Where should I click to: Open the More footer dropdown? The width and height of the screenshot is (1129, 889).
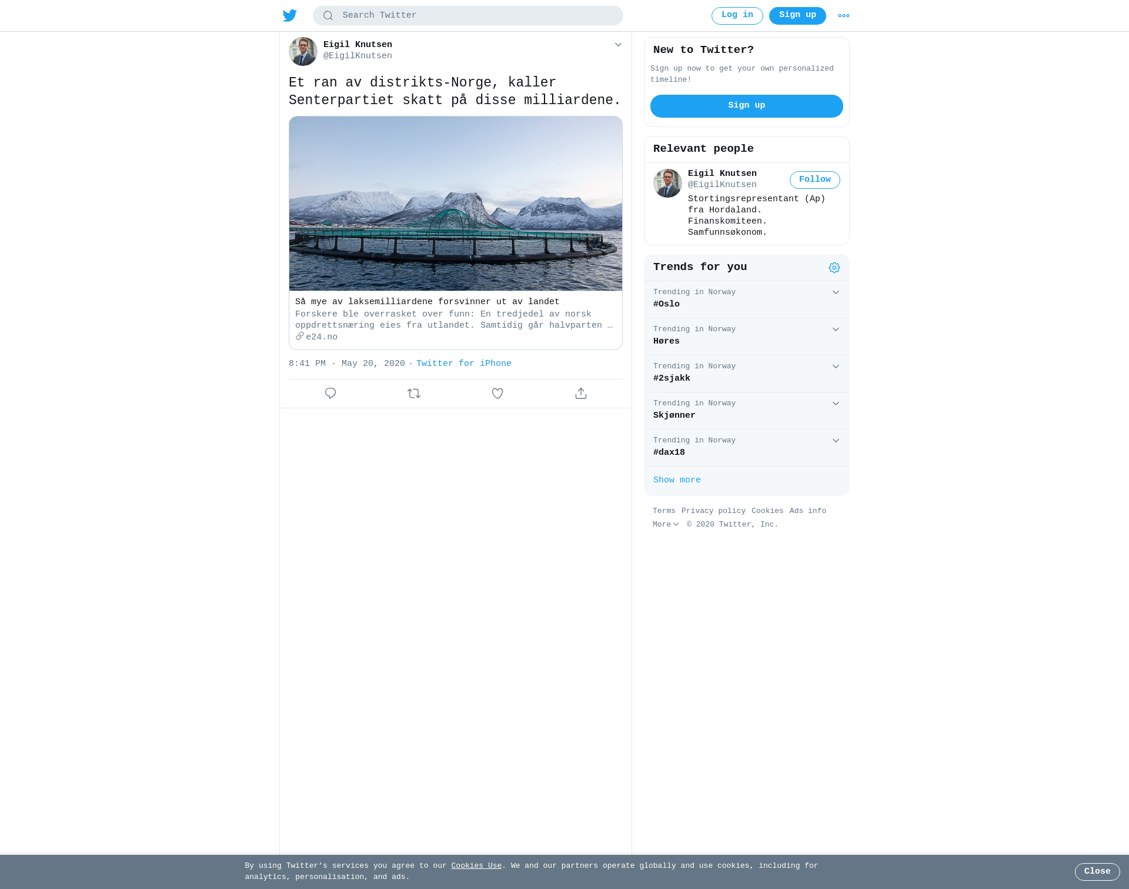click(x=666, y=525)
